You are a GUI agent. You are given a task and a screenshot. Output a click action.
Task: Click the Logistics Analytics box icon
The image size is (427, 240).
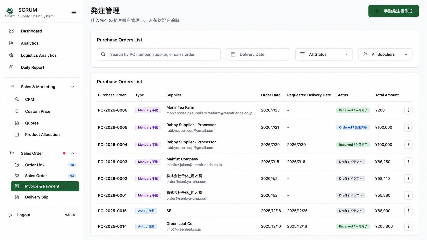tap(11, 55)
